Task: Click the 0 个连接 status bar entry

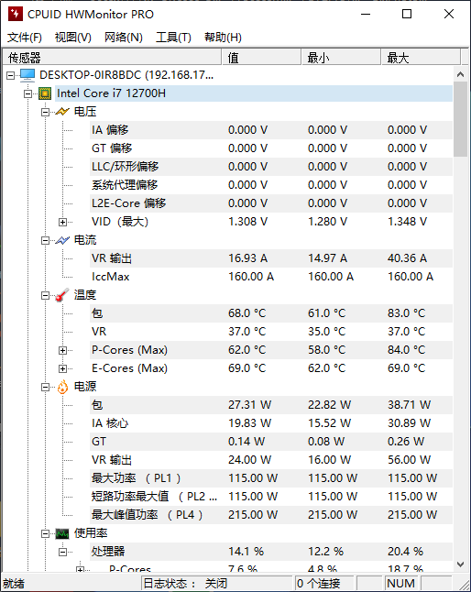Action: [324, 584]
